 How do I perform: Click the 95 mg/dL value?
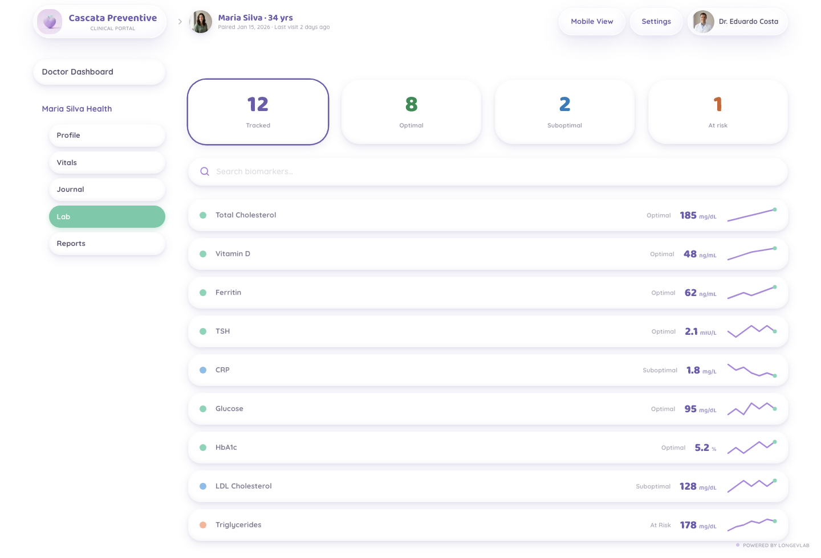[701, 409]
